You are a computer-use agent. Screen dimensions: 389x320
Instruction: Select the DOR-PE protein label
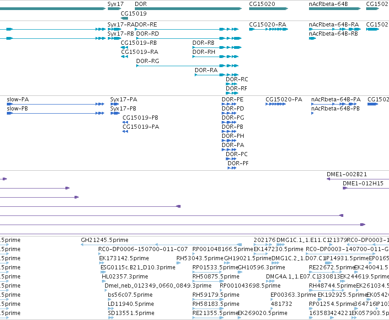[233, 100]
